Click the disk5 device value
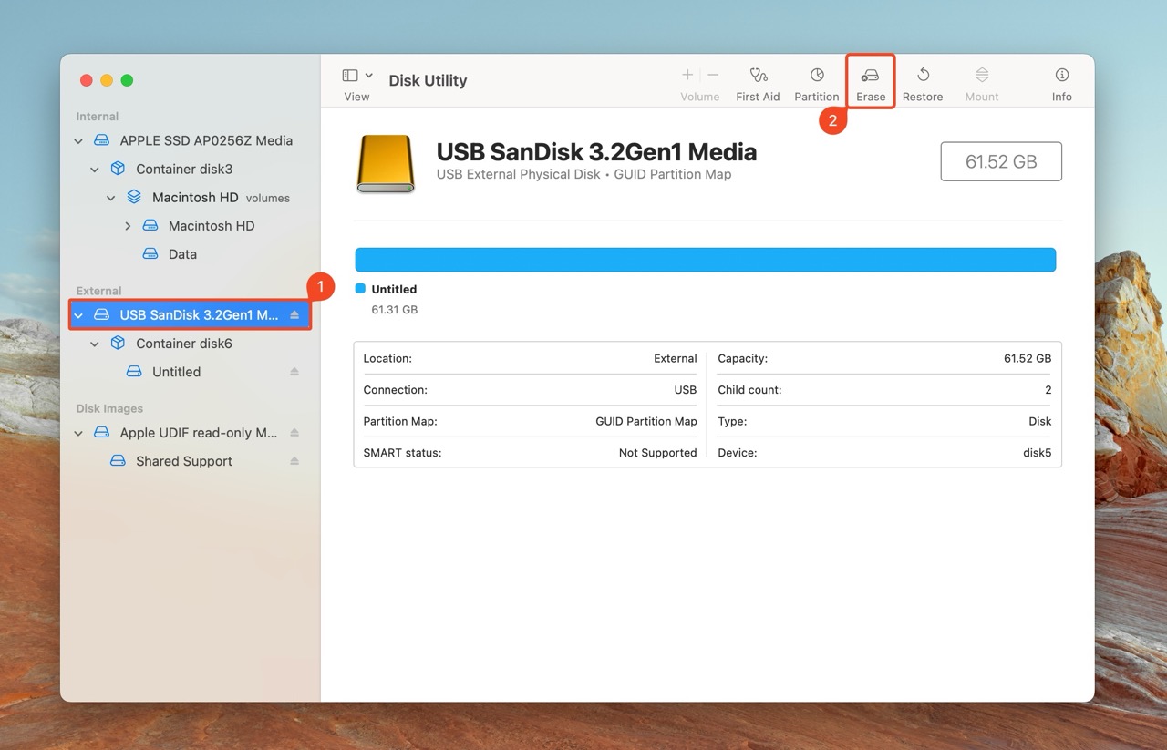Screen dimensions: 1167x750 1037,453
